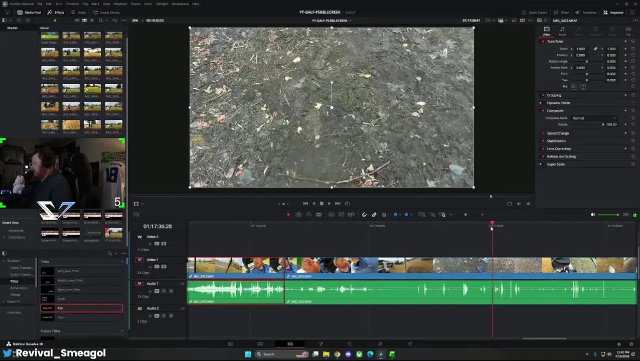Enable the Super Scale switch
Image resolution: width=640 pixels, height=361 pixels.
pos(541,164)
